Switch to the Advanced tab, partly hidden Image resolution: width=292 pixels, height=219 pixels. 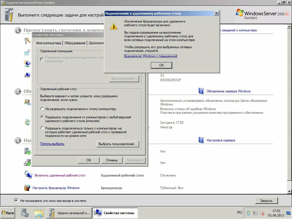[96, 43]
